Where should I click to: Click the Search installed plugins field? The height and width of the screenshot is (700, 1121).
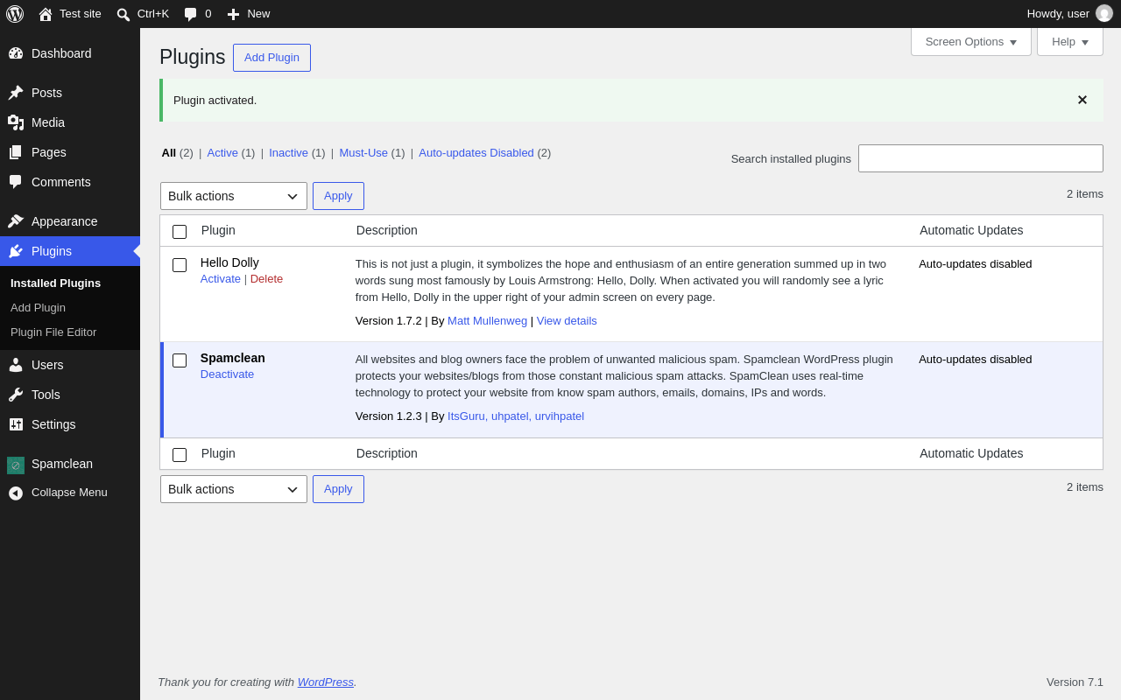click(x=981, y=158)
